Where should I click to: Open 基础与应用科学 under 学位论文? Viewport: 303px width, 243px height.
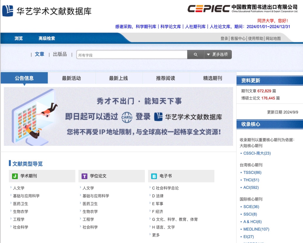(96, 196)
